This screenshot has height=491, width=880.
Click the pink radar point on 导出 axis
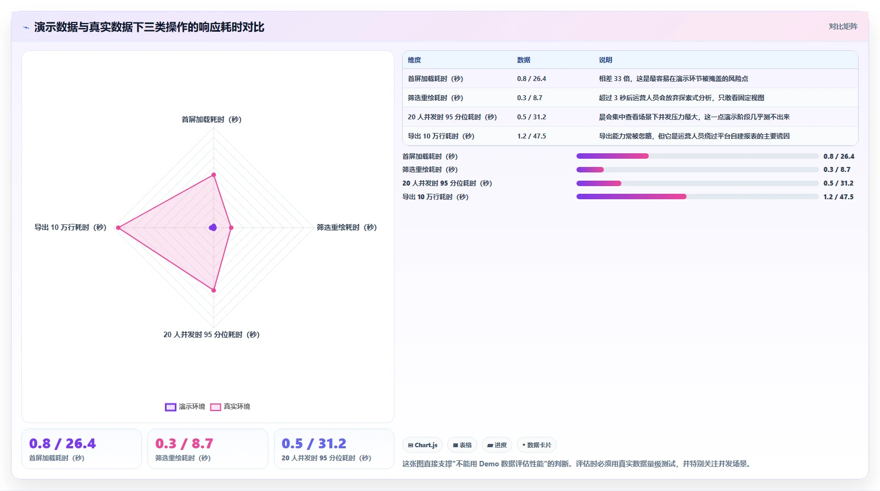coord(118,228)
